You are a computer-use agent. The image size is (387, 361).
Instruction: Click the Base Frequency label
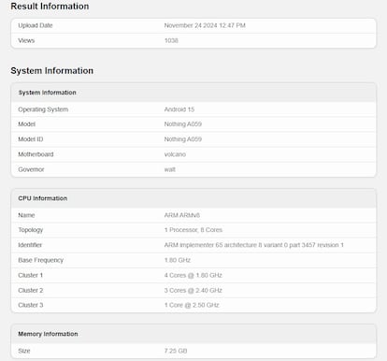click(x=41, y=260)
